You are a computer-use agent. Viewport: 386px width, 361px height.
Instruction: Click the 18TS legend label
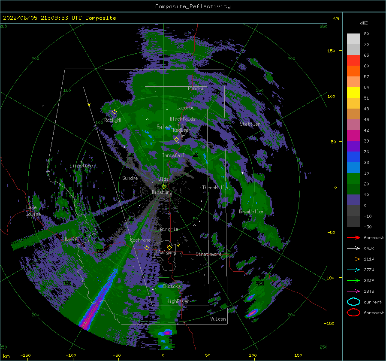(x=369, y=291)
